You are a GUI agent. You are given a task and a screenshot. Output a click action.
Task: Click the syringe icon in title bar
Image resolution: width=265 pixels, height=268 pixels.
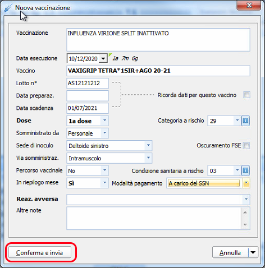[x=8, y=8]
